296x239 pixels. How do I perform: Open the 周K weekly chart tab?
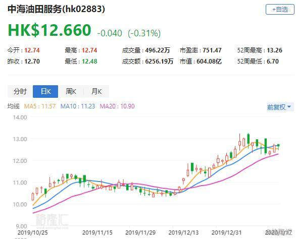pyautogui.click(x=71, y=91)
